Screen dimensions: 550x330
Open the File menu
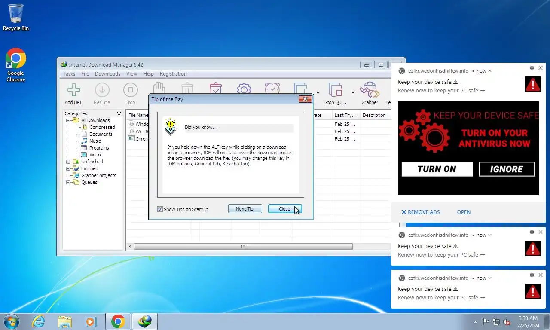[85, 74]
